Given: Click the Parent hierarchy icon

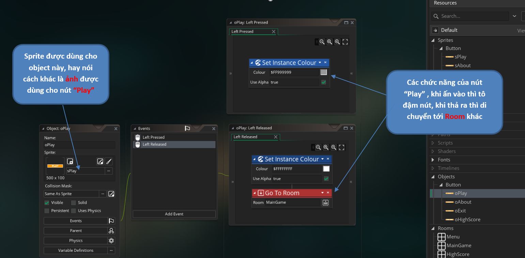Looking at the screenshot, I should pyautogui.click(x=111, y=231).
